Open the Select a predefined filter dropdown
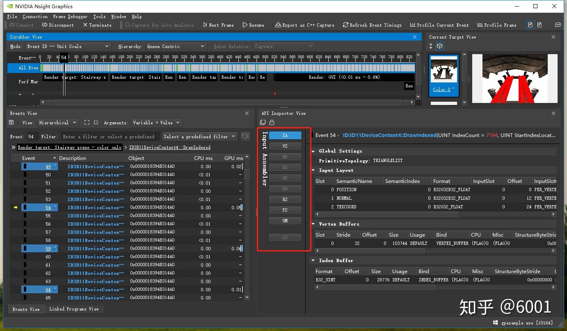The image size is (567, 331). [200, 137]
